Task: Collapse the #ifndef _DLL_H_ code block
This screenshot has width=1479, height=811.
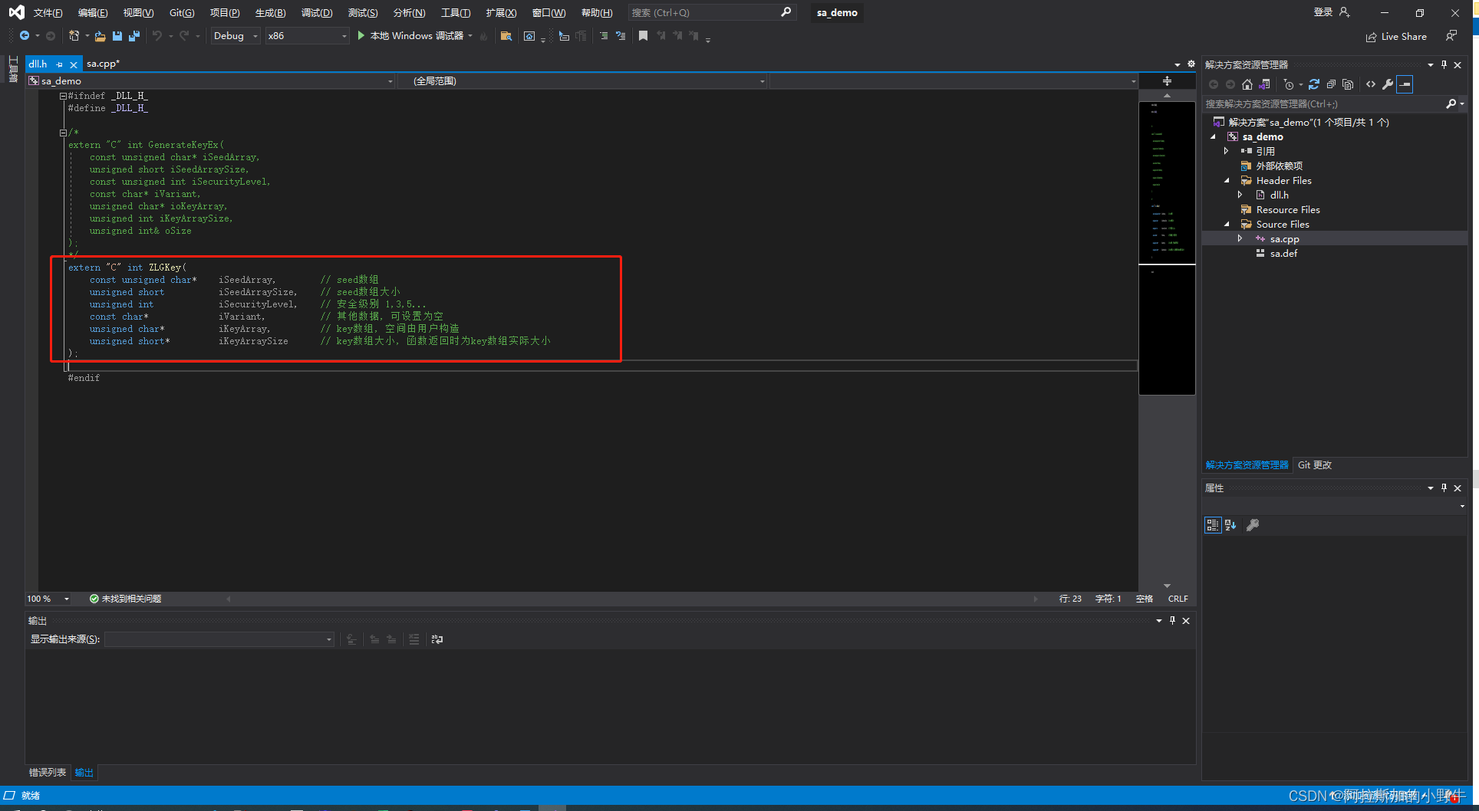Action: [63, 96]
